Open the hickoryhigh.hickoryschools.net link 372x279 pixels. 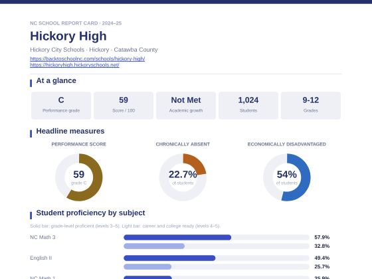coord(74,65)
